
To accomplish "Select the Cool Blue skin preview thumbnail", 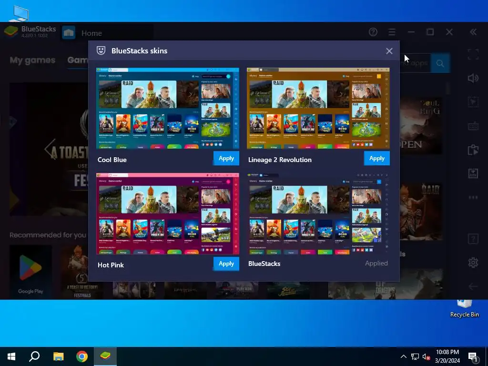I will pos(168,108).
